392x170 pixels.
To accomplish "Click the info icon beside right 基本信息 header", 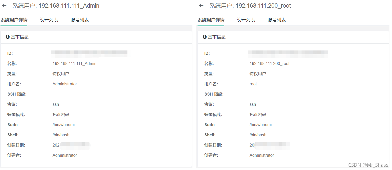I will coord(204,37).
